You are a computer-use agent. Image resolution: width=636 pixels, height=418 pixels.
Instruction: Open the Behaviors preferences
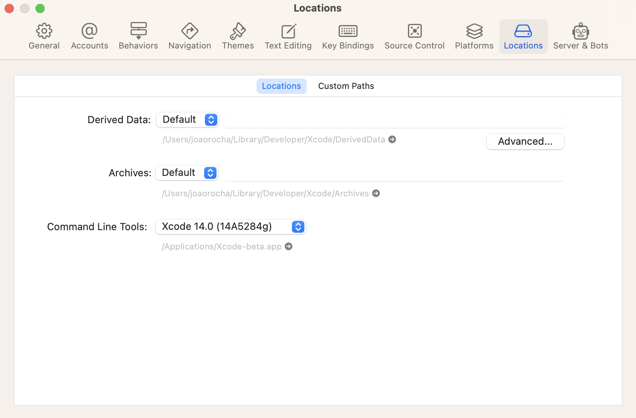point(138,36)
